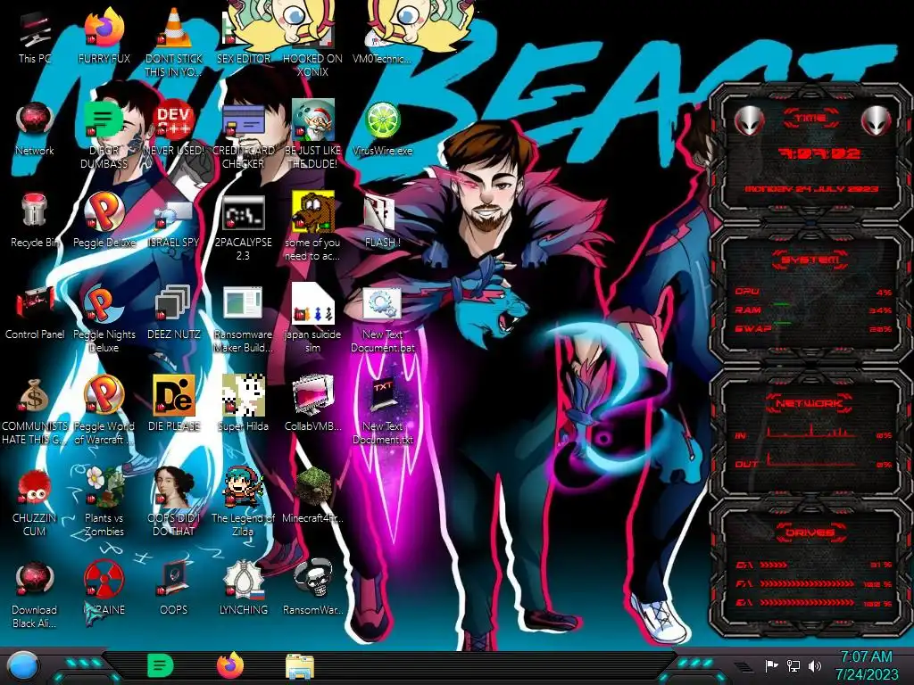Launch Firefox from the taskbar
The image size is (914, 685).
tap(230, 665)
